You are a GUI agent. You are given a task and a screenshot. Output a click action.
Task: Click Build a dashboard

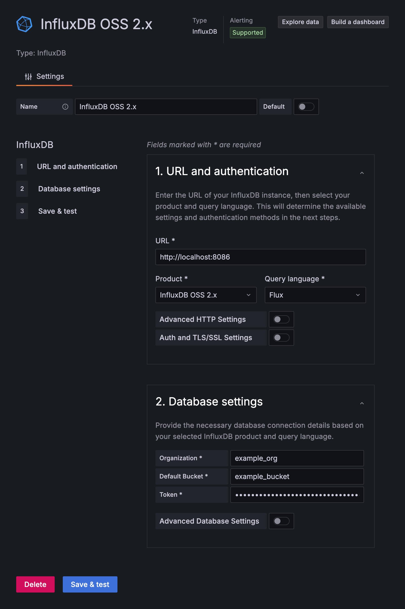pos(358,22)
